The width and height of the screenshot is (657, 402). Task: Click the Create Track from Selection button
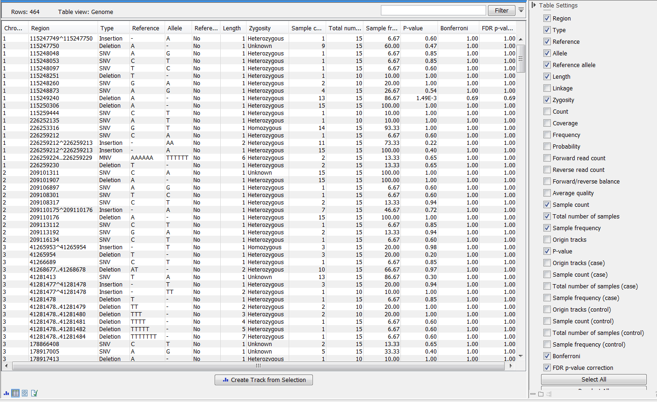[264, 380]
